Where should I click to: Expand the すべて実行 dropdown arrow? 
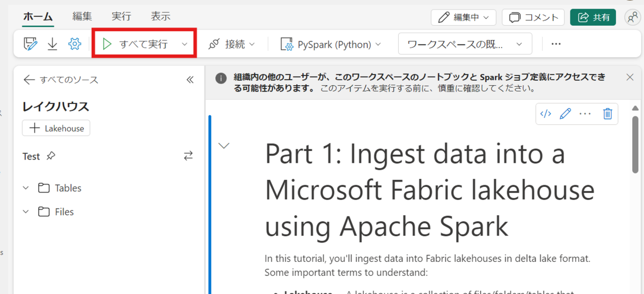coord(185,44)
